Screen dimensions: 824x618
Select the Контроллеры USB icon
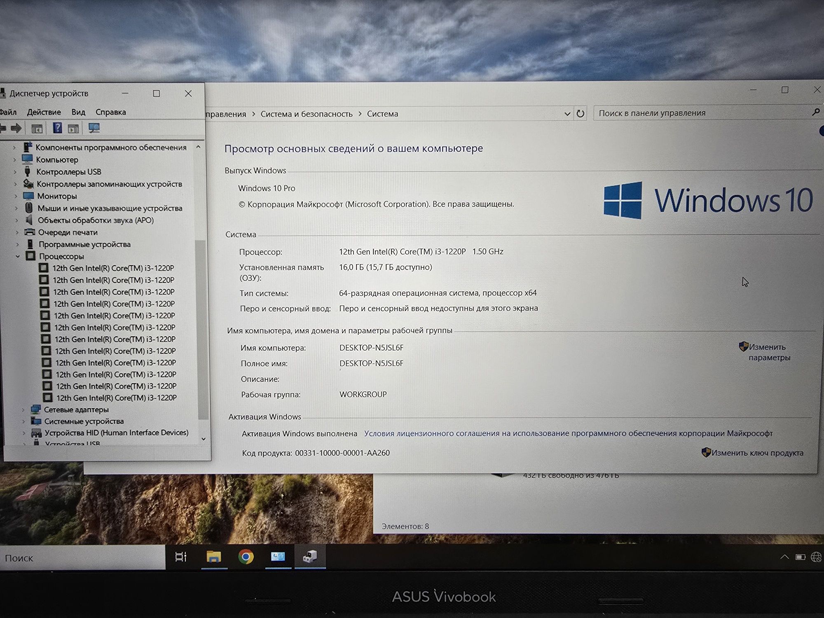pos(28,171)
